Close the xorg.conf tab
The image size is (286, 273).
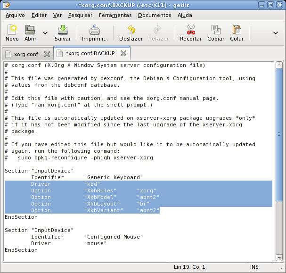(x=47, y=54)
